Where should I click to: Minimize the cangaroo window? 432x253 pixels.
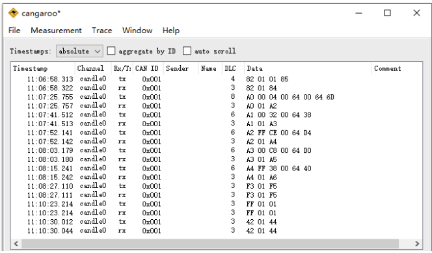(358, 13)
